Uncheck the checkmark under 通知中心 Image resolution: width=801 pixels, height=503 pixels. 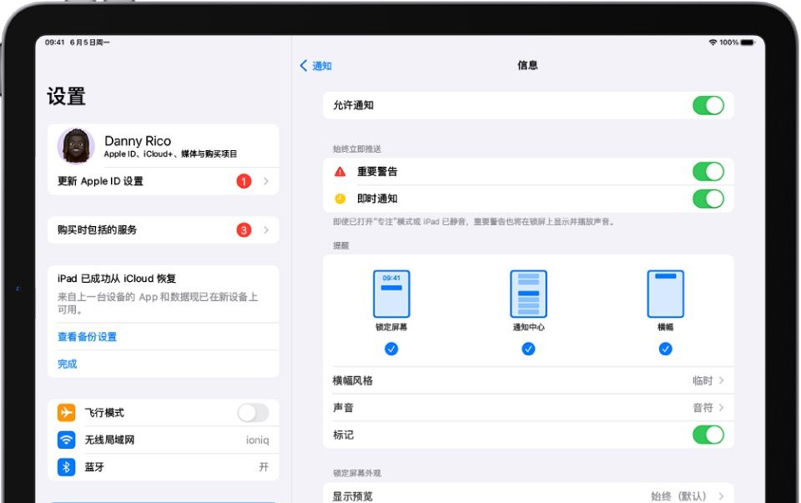click(x=527, y=348)
